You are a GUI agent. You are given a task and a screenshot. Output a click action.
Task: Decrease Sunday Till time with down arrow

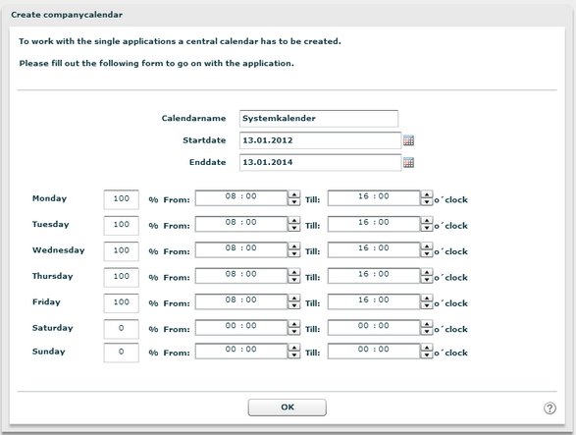426,354
